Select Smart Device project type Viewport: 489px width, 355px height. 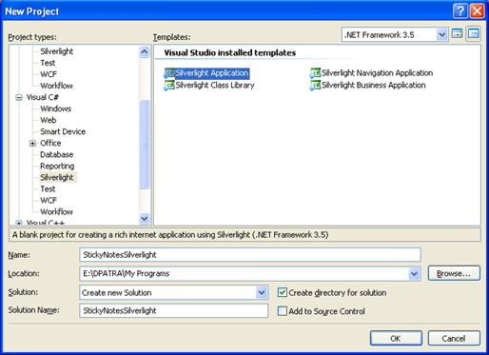click(x=63, y=131)
